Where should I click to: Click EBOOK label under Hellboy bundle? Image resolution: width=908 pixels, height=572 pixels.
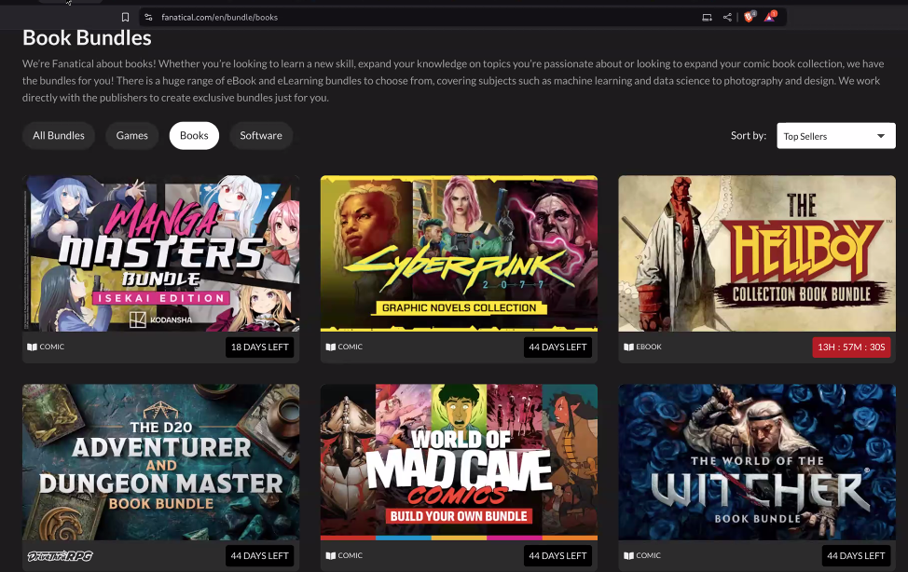649,347
